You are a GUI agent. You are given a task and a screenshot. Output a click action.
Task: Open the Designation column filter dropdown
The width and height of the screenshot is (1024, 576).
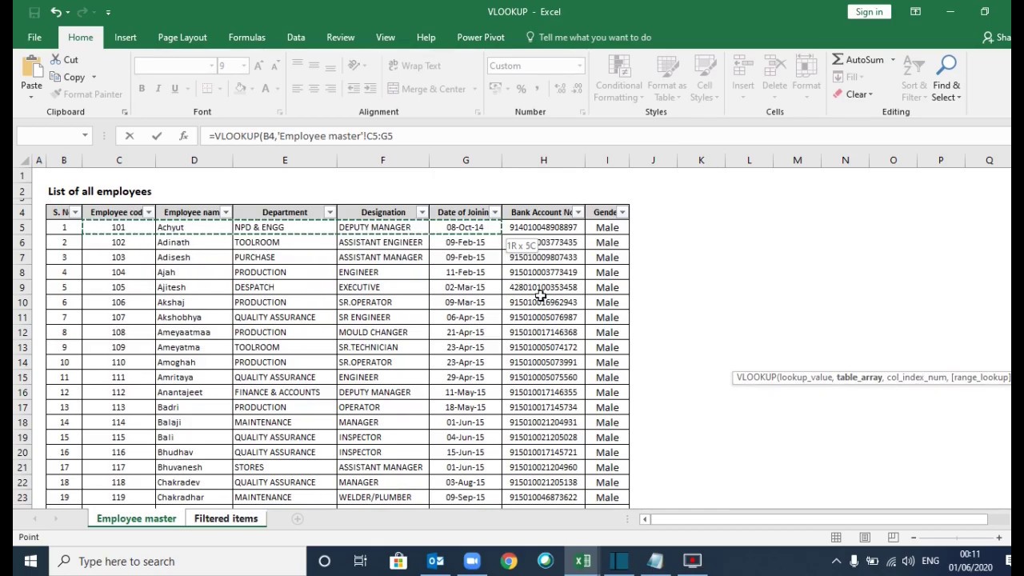pos(422,212)
